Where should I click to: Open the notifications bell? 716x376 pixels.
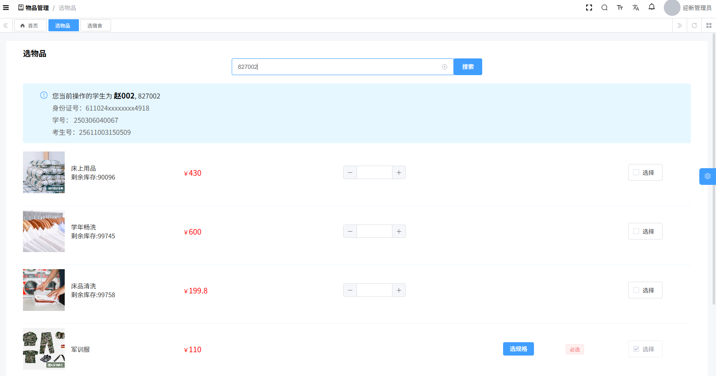tap(651, 7)
